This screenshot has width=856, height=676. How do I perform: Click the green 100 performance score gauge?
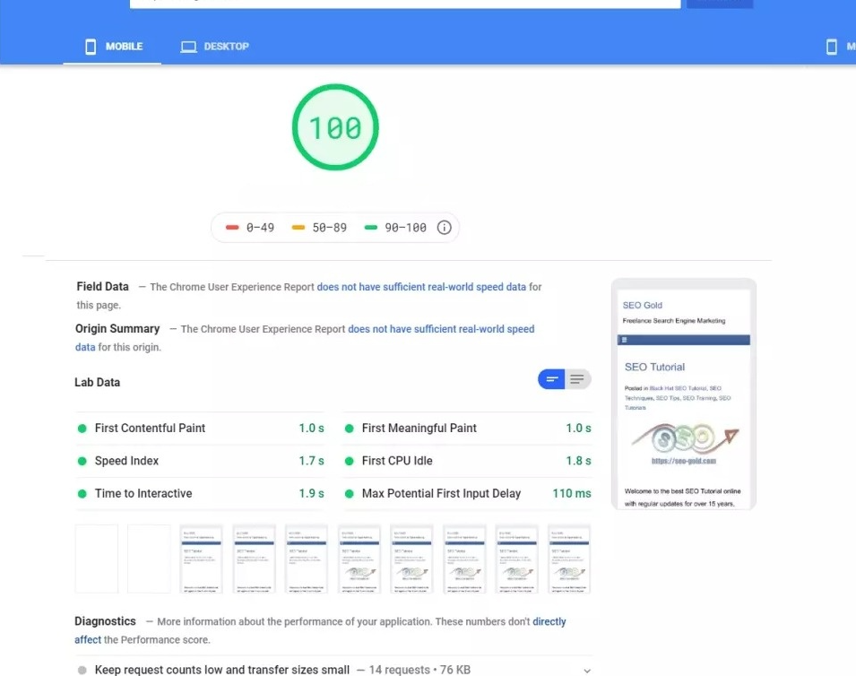pos(335,128)
